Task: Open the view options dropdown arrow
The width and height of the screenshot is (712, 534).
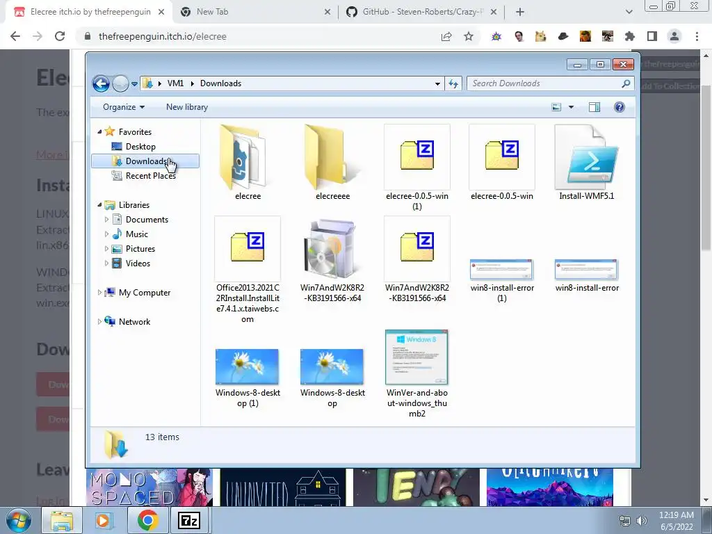Action: pyautogui.click(x=572, y=107)
